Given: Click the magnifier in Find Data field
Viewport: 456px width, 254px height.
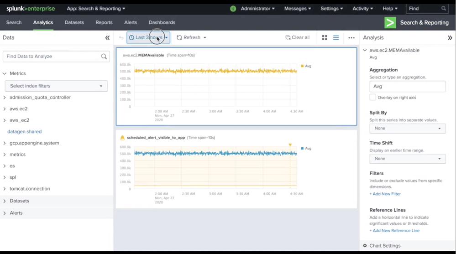Looking at the screenshot, I should click(x=104, y=57).
